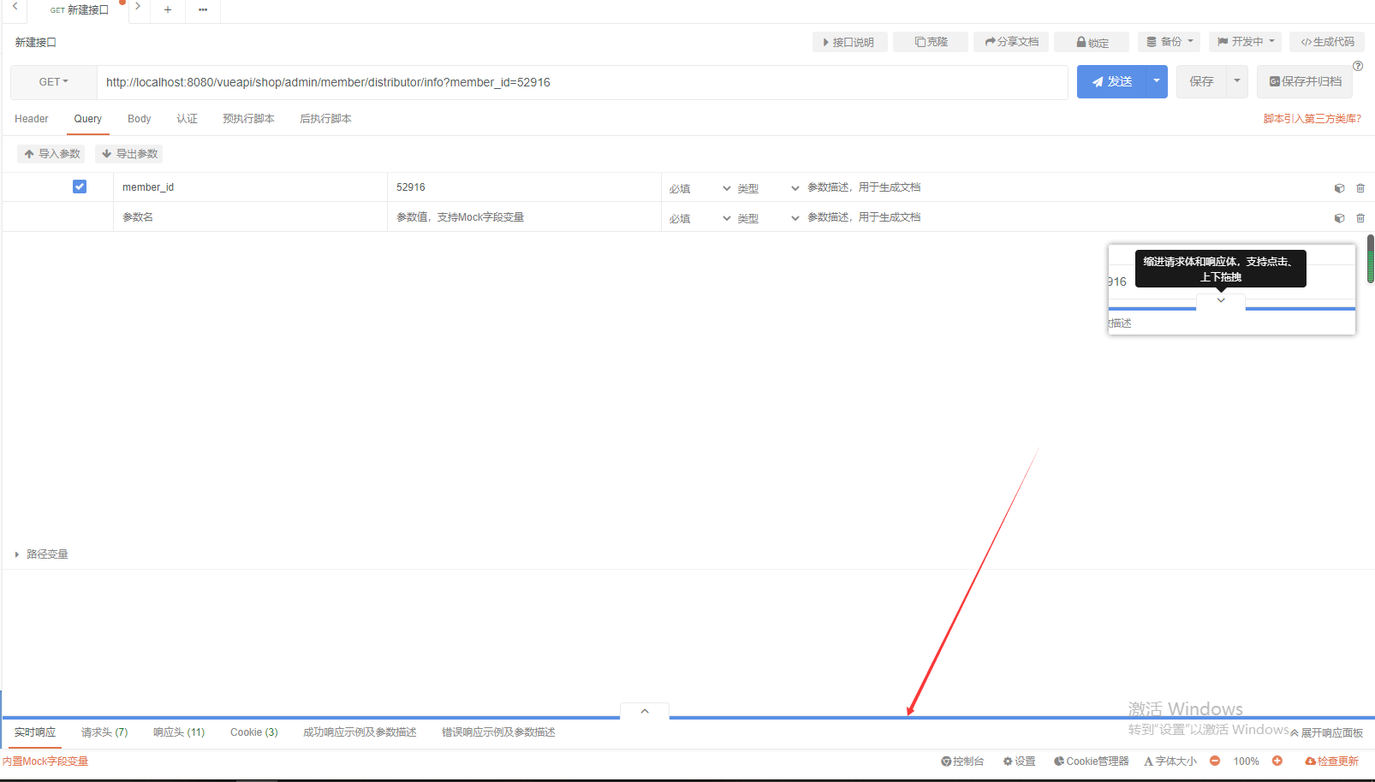This screenshot has width=1375, height=782.
Task: Click 字体大小 font size label
Action: pos(1170,761)
